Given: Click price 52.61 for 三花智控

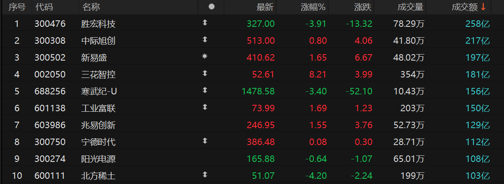Looking at the screenshot, I should [264, 75].
